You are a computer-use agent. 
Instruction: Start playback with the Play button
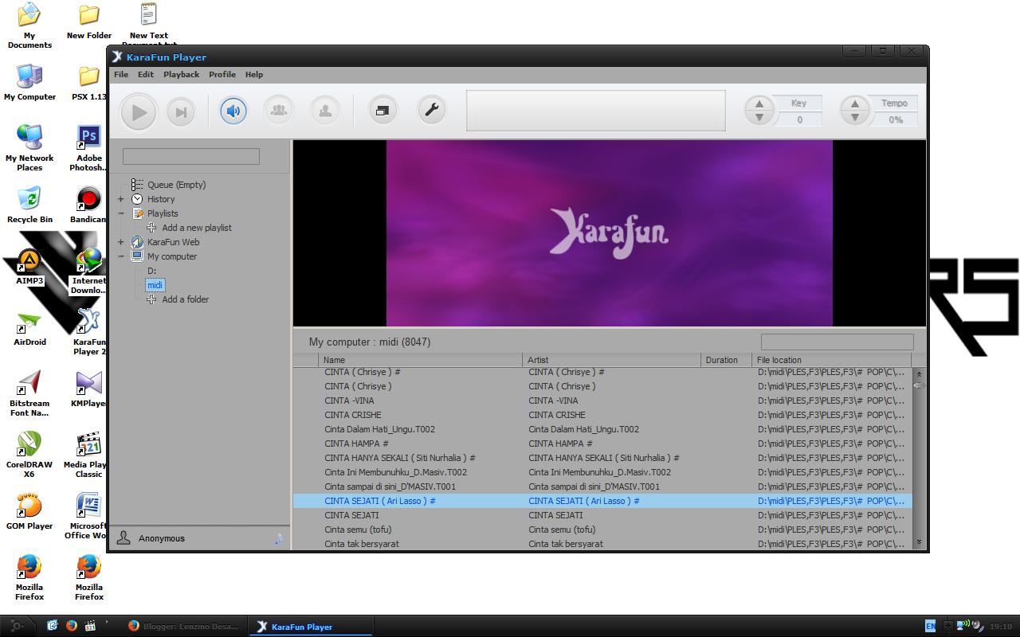coord(139,112)
